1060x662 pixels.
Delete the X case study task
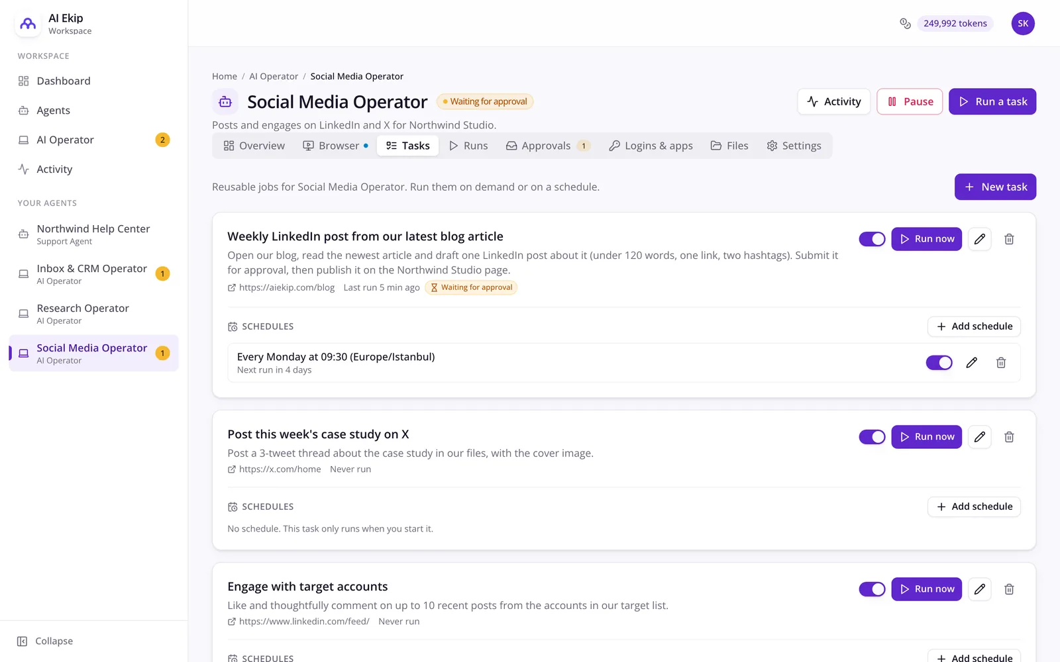[1009, 437]
